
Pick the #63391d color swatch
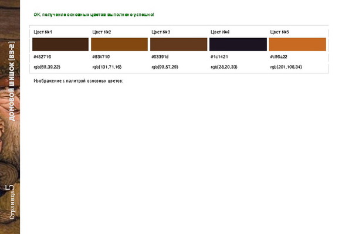(179, 45)
